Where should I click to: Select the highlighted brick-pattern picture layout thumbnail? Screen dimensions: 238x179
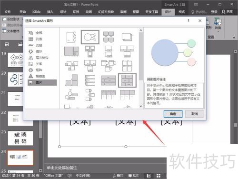pyautogui.click(x=127, y=80)
